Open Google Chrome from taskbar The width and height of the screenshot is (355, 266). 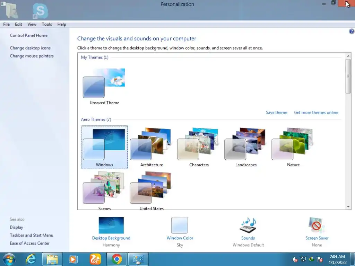coord(117,259)
